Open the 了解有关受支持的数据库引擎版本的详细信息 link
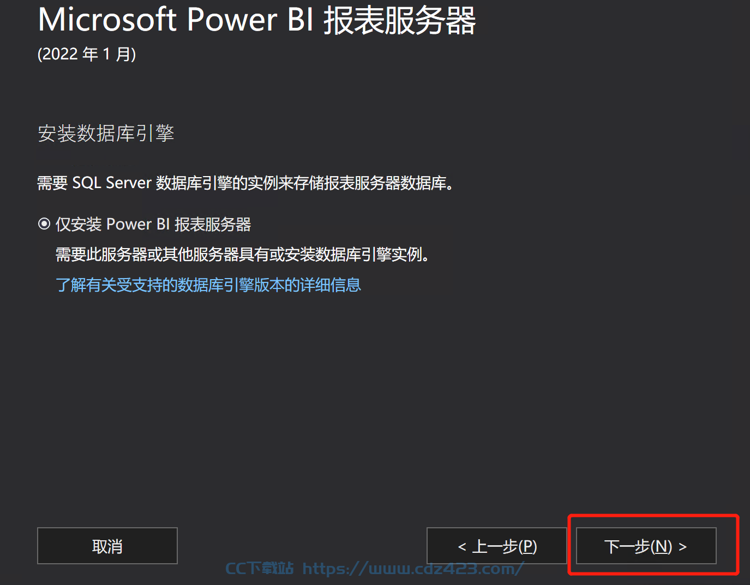 (x=208, y=285)
